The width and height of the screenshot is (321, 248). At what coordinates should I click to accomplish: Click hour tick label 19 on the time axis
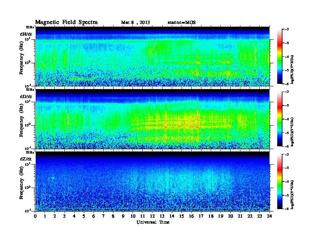(220, 216)
